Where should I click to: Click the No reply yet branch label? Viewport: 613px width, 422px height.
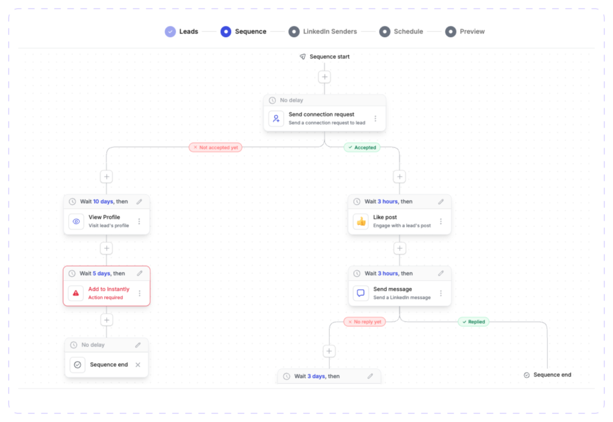[365, 322]
